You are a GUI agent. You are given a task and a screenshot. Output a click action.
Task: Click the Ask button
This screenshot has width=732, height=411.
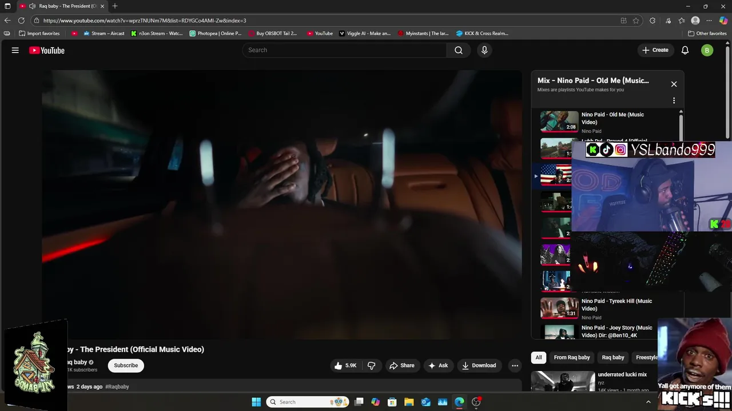tap(438, 365)
